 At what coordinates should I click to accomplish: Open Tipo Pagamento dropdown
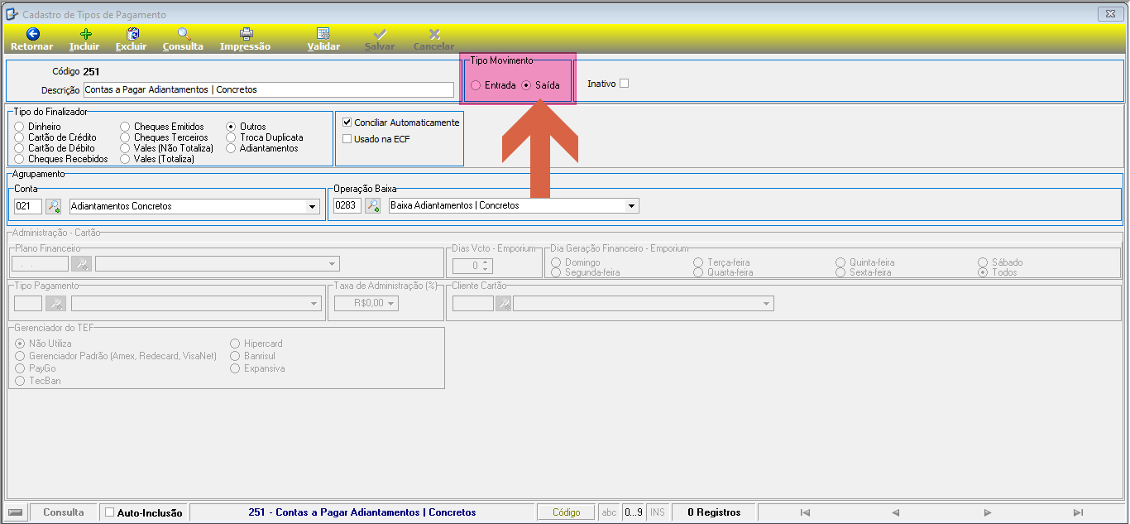pos(314,304)
